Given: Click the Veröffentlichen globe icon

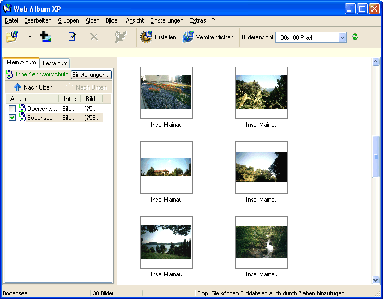Looking at the screenshot, I should (x=188, y=37).
